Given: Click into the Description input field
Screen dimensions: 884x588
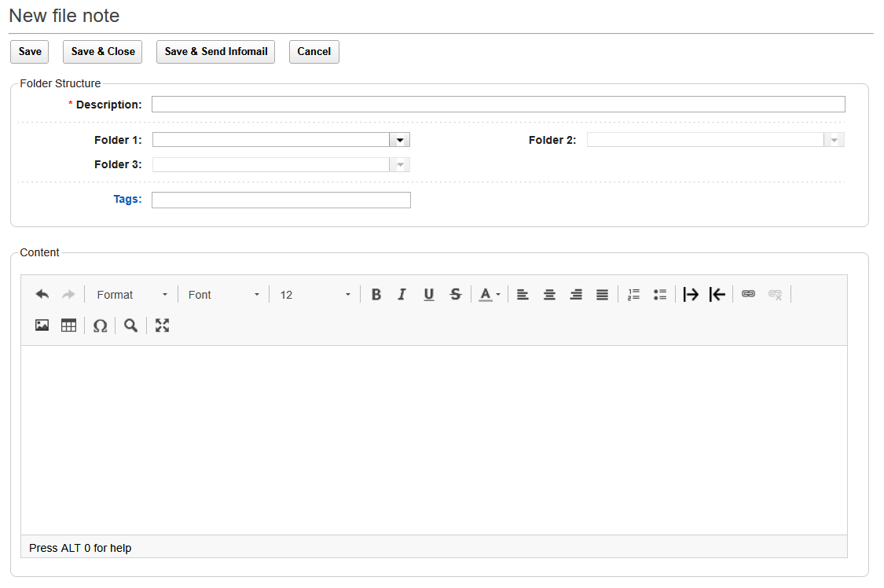Looking at the screenshot, I should point(497,105).
